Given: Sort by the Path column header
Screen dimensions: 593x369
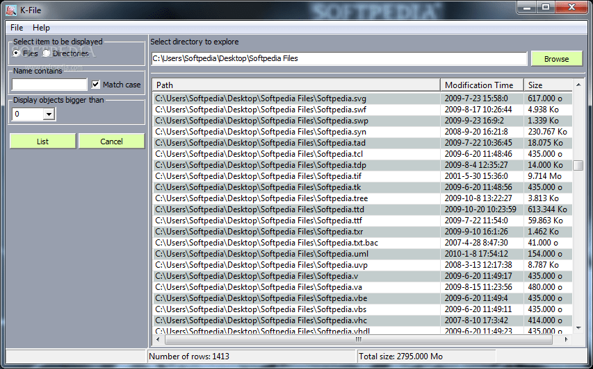Looking at the screenshot, I should 296,85.
